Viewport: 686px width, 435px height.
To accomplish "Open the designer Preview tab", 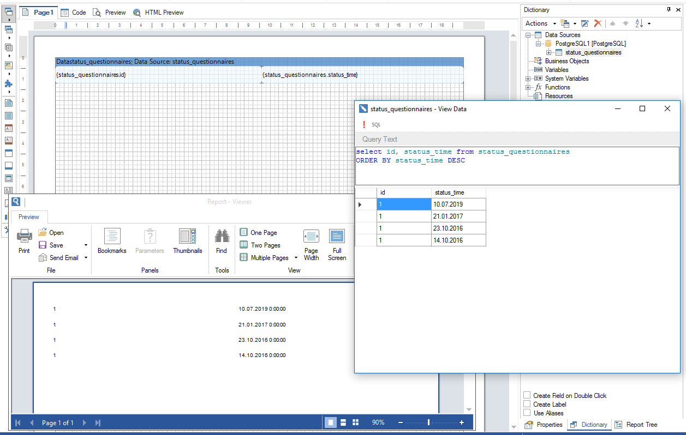I will (x=109, y=12).
